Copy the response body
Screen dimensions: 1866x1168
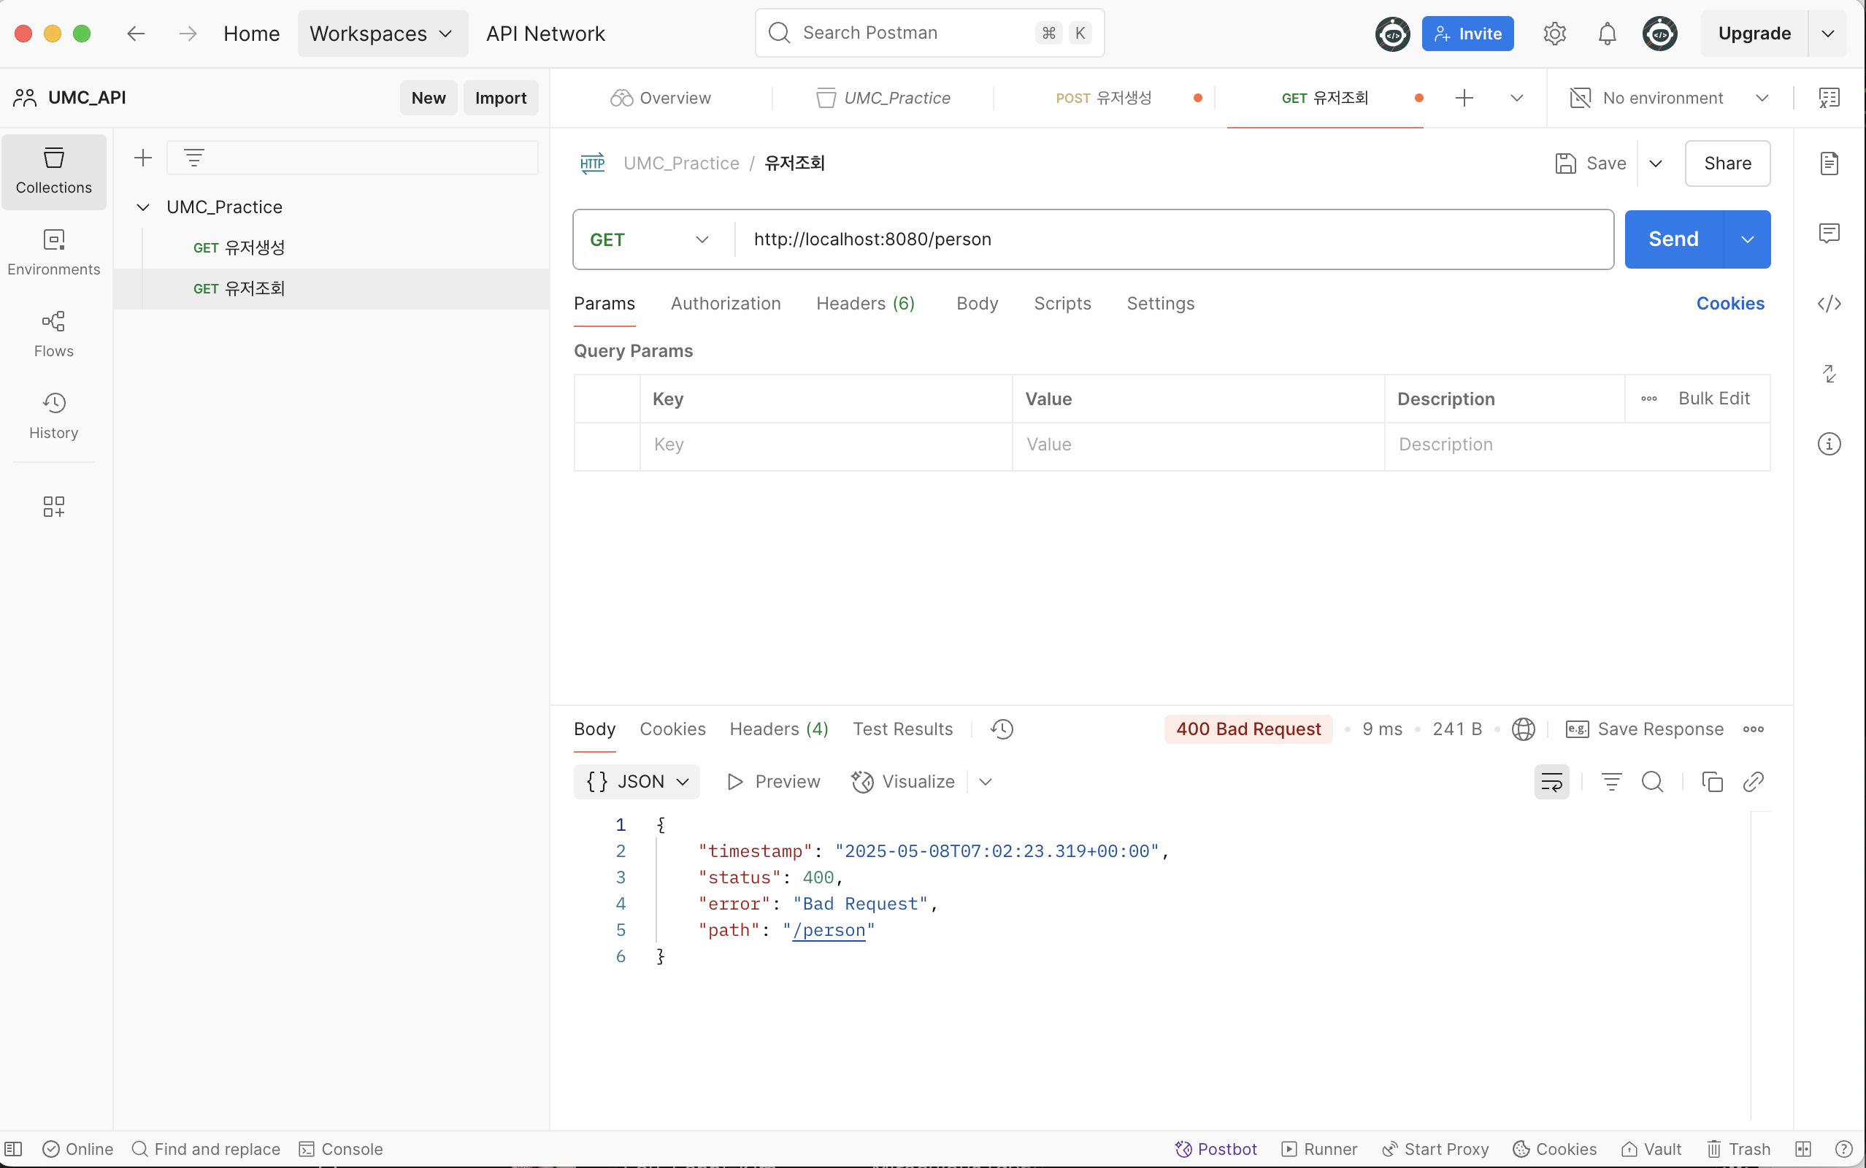point(1711,782)
